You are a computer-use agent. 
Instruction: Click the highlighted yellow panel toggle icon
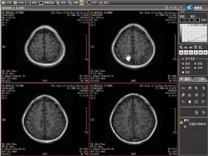(x=82, y=3)
